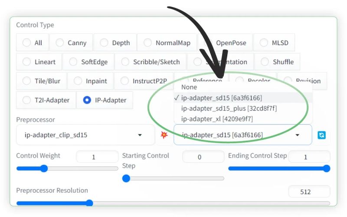Click the Preprocessor label text
The image size is (347, 217).
click(x=36, y=120)
